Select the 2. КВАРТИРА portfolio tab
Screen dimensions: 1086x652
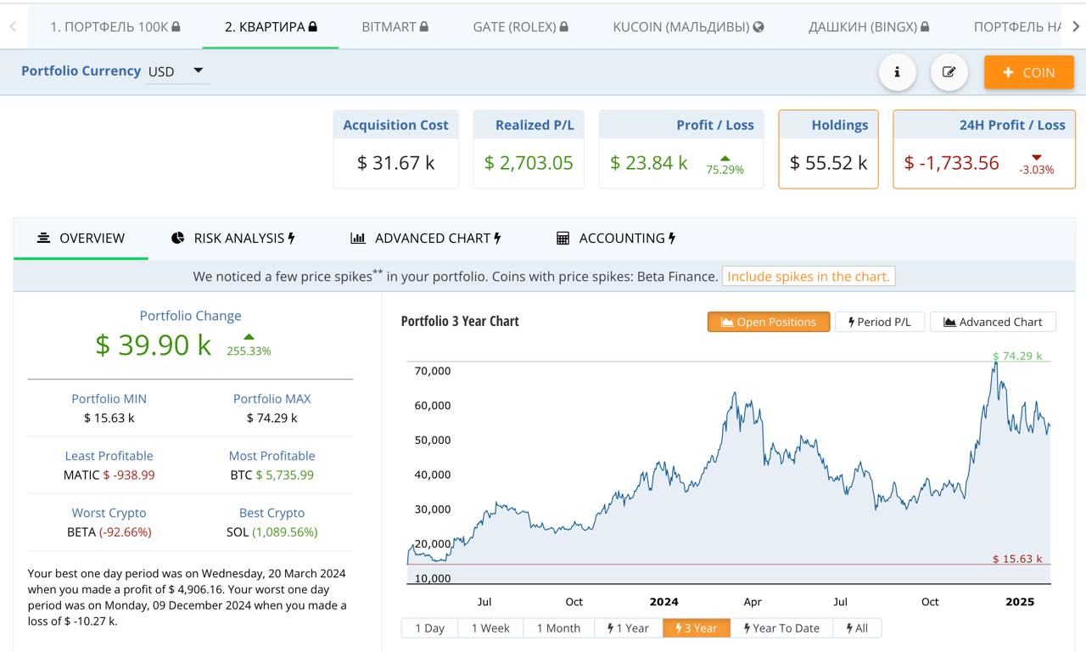click(x=271, y=26)
